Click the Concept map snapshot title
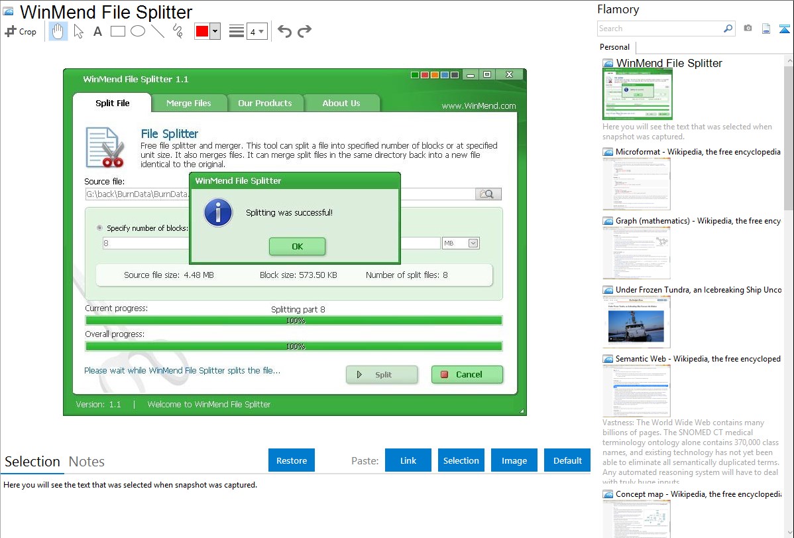The image size is (794, 538). pos(698,494)
